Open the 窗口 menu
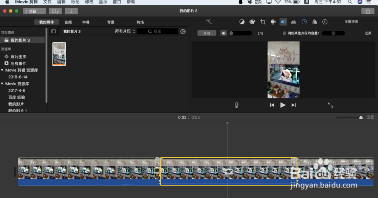Image resolution: width=378 pixels, height=198 pixels. click(x=117, y=2)
